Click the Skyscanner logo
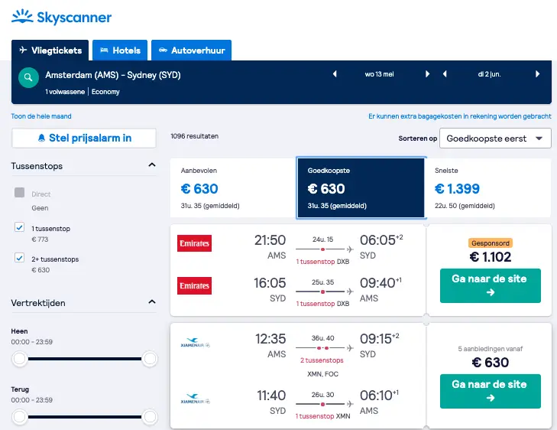Screen dimensions: 557x430 coord(61,17)
